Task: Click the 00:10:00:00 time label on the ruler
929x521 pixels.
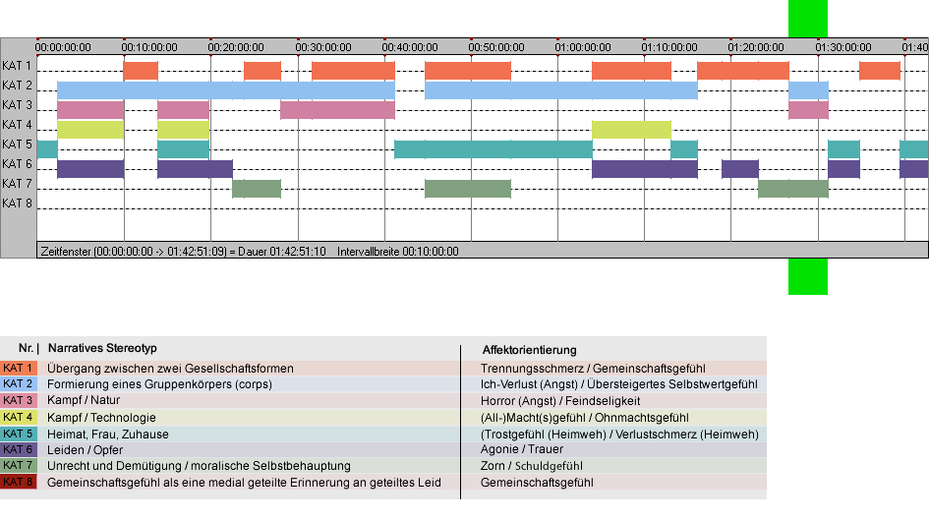Action: point(149,47)
